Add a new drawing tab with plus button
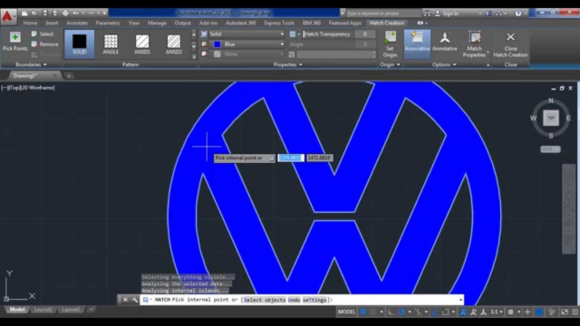580x326 pixels. click(x=69, y=76)
